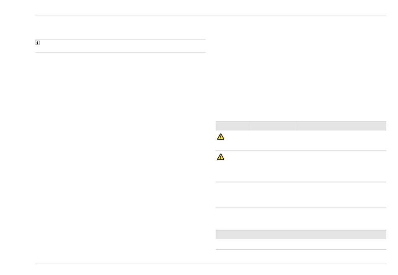Click divider line between the two warning rows
This screenshot has height=275, width=398.
pyautogui.click(x=301, y=150)
